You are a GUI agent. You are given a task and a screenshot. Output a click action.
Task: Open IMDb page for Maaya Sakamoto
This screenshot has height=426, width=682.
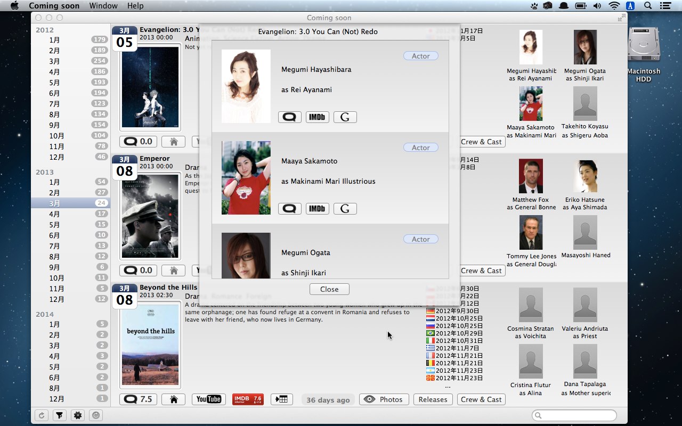click(318, 209)
